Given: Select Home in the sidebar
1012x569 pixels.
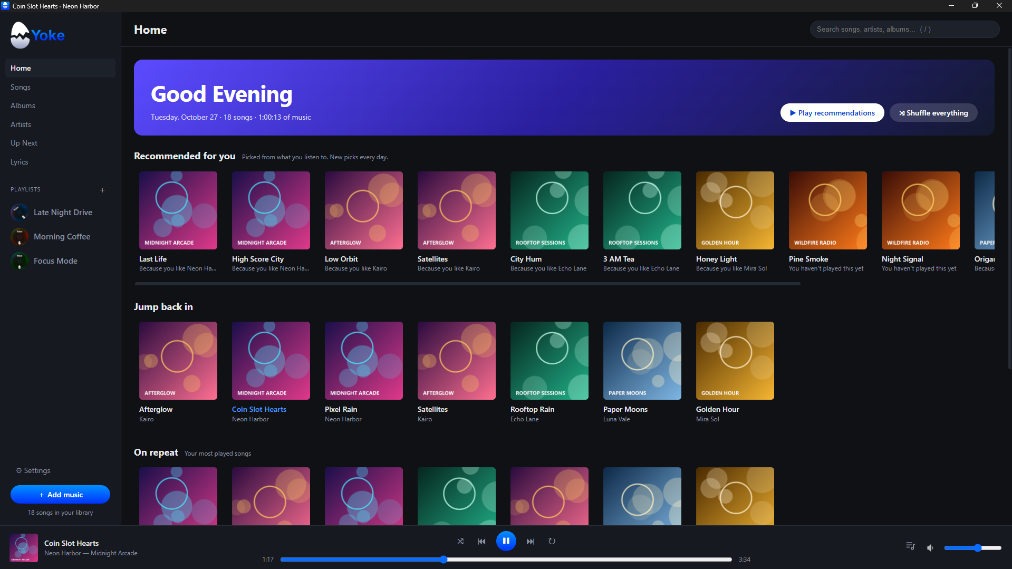Looking at the screenshot, I should coord(60,68).
